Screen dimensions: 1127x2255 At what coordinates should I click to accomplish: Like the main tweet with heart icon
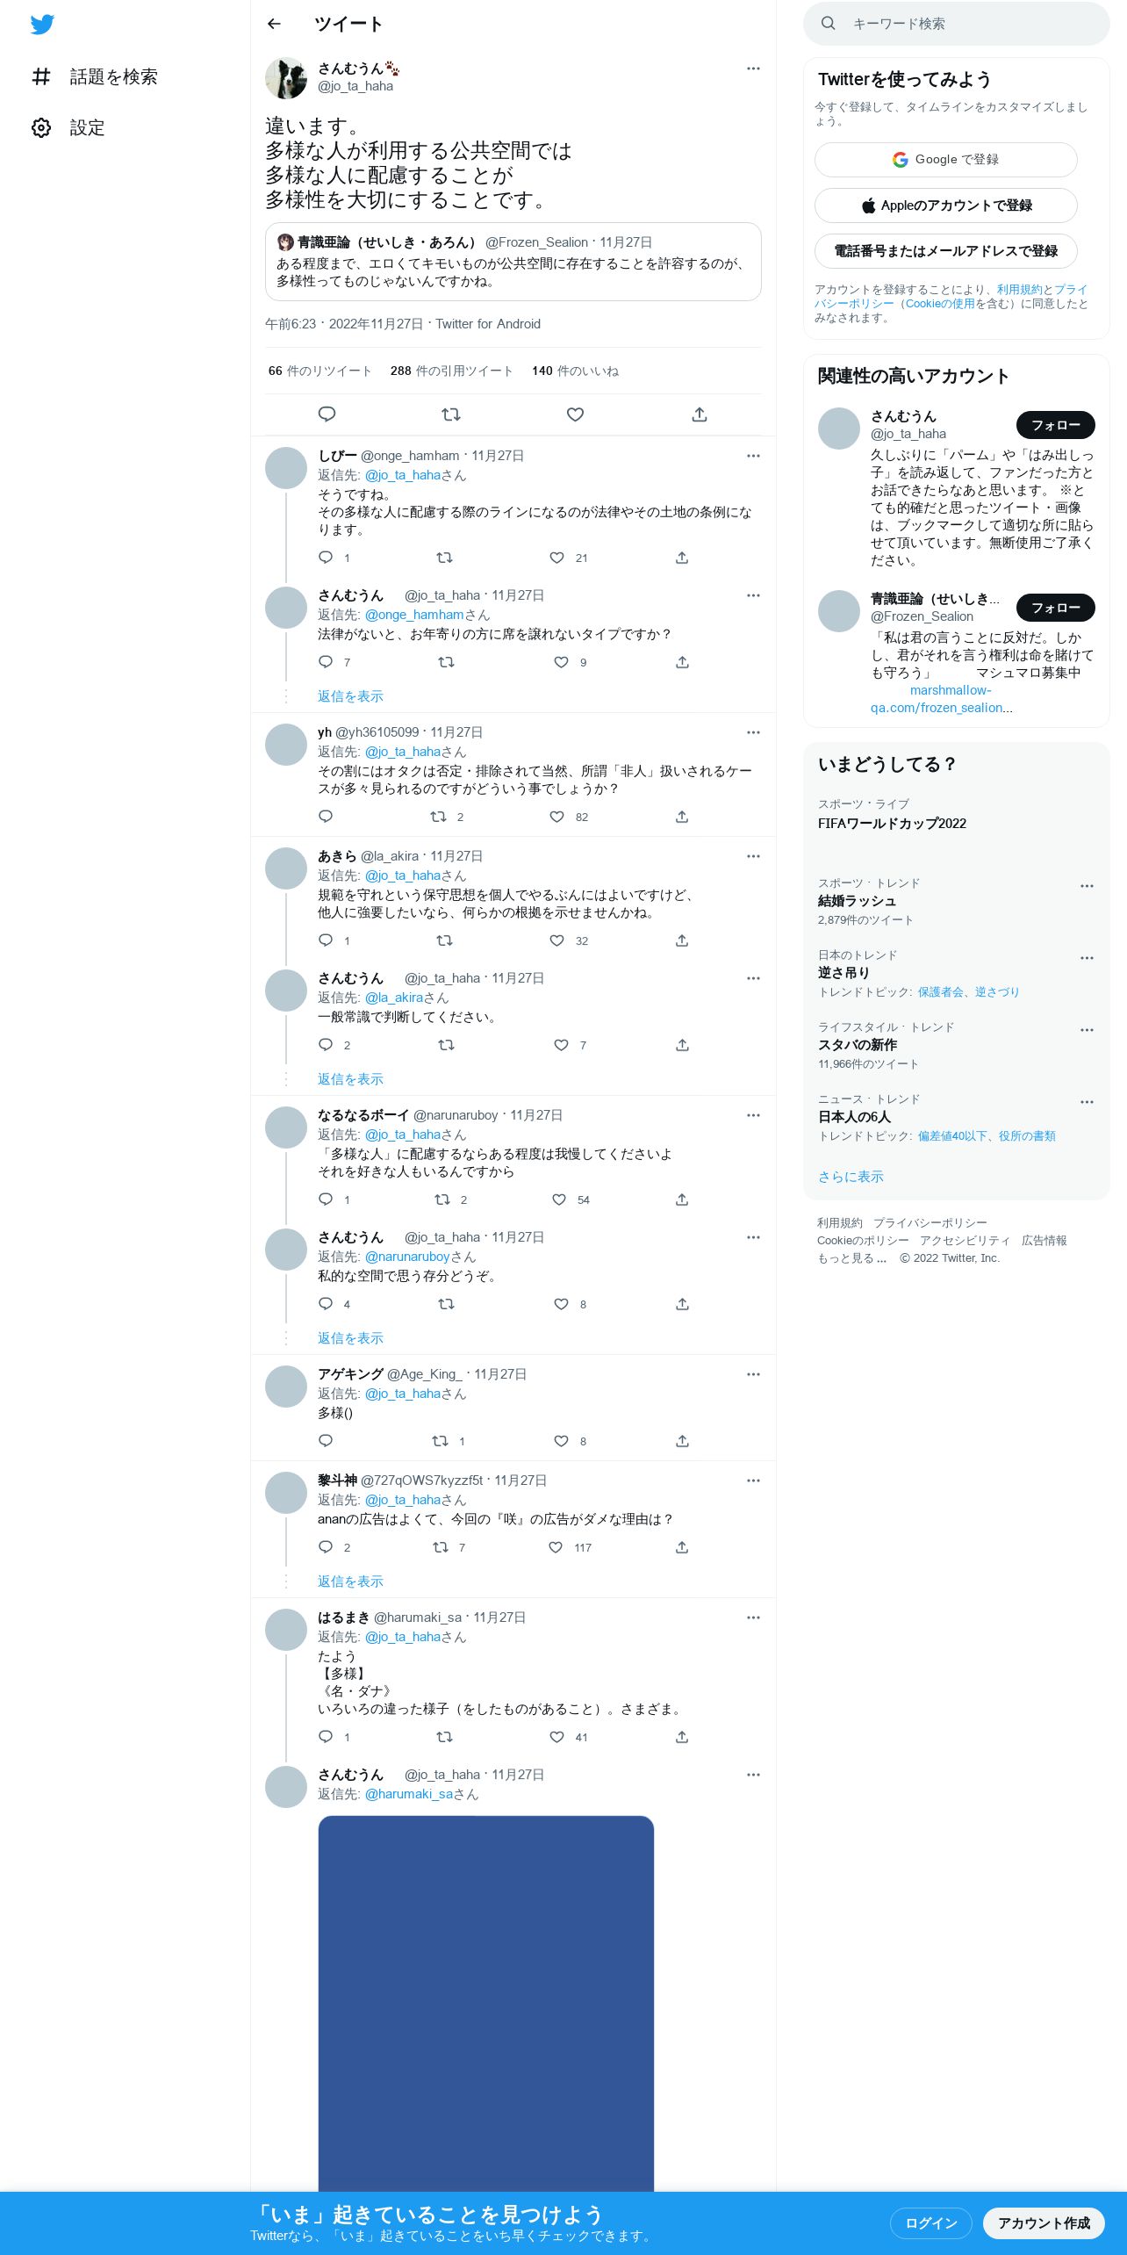tap(575, 414)
